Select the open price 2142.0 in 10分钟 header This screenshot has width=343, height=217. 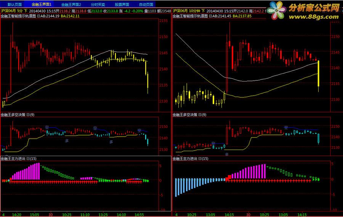(242, 11)
